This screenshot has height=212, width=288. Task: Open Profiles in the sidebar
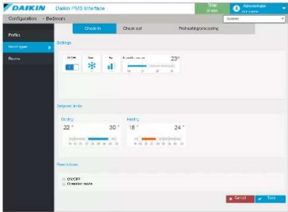pyautogui.click(x=28, y=35)
